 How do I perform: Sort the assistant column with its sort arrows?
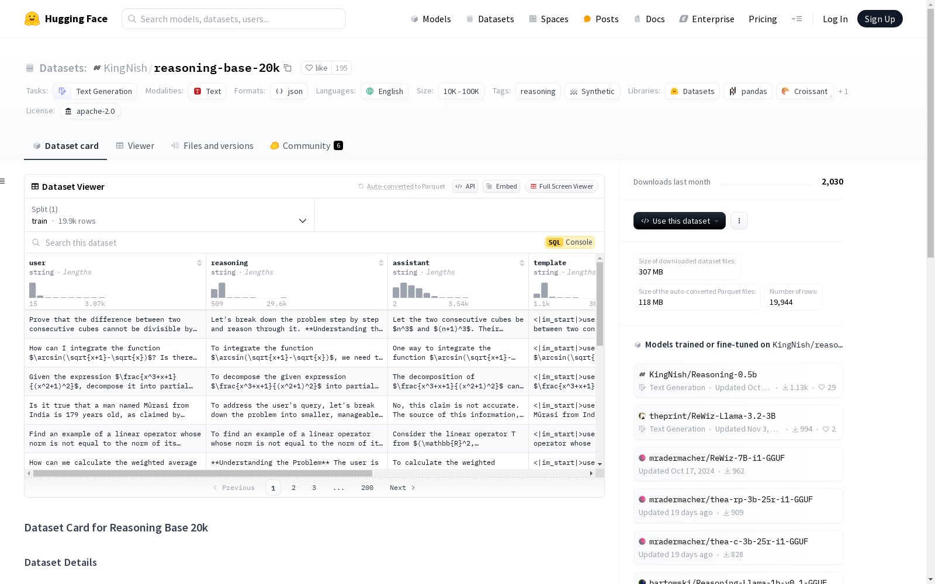click(522, 263)
